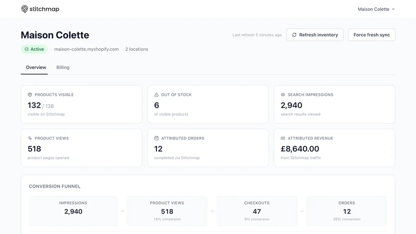Switch to the Billing tab
Image resolution: width=416 pixels, height=234 pixels.
click(x=63, y=68)
